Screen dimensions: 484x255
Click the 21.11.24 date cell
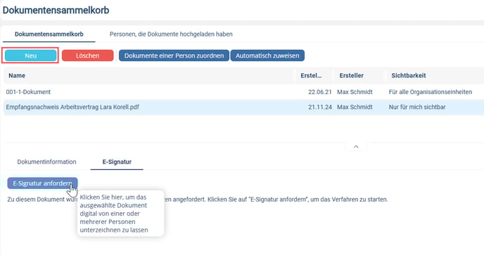(320, 107)
